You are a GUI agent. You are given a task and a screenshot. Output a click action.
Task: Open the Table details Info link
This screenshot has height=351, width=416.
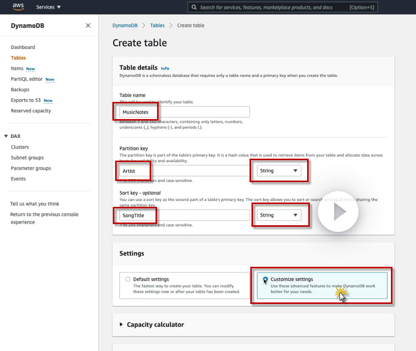165,69
